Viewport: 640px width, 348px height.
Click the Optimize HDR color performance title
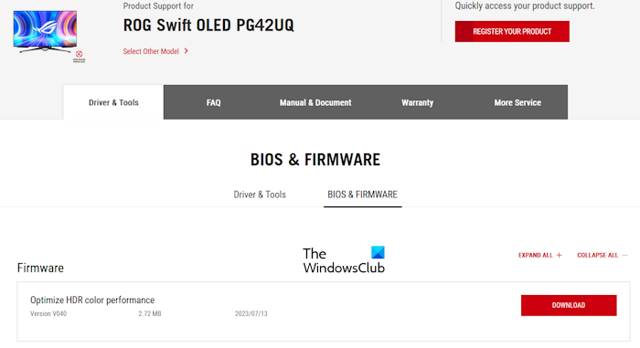tap(92, 300)
